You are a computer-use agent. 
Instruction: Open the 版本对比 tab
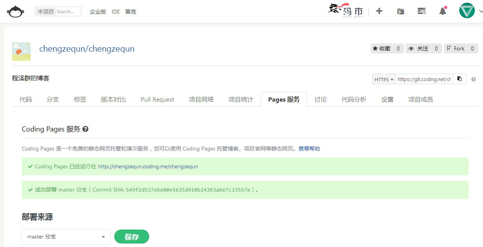click(113, 100)
